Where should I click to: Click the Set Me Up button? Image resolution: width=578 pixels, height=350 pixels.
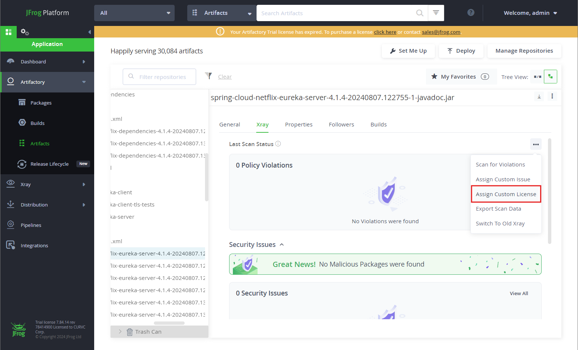(x=408, y=51)
